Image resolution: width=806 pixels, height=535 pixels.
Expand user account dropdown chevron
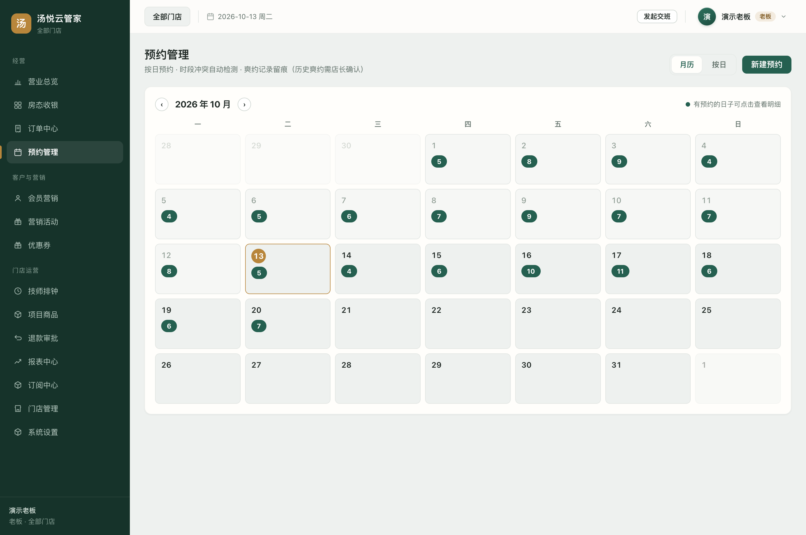point(784,17)
